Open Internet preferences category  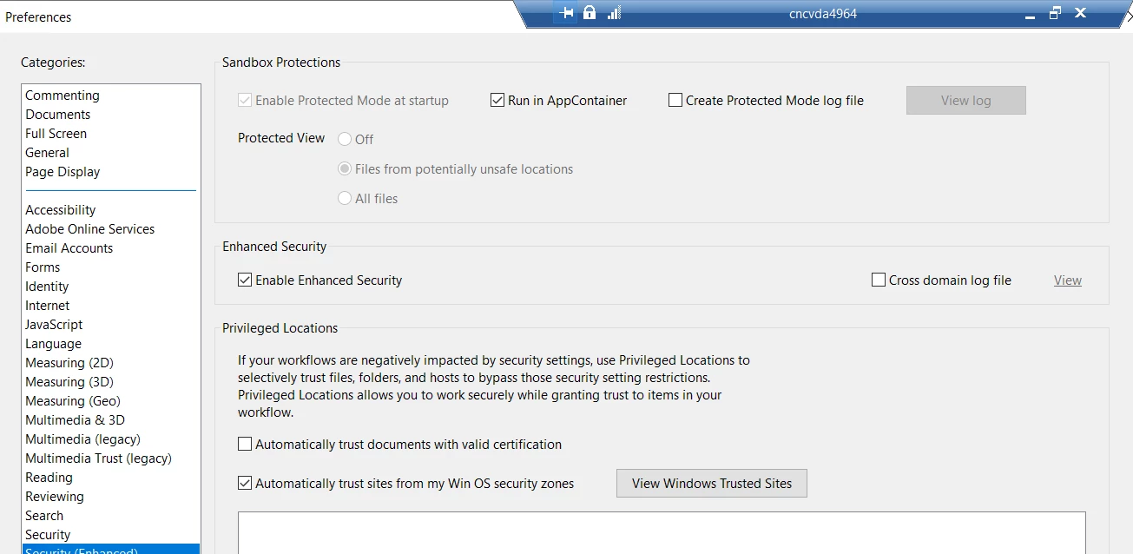(111, 305)
